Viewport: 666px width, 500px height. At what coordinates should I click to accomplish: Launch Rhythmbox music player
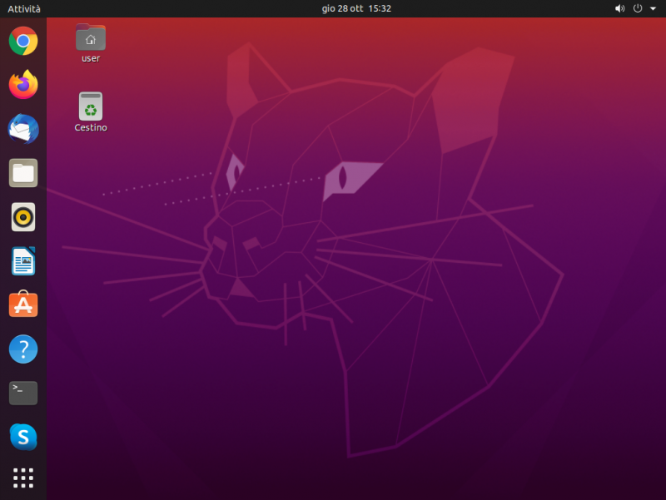23,217
